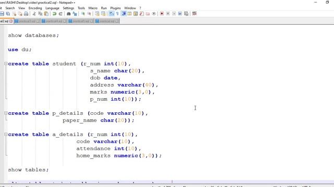Click the Print toolbar icon

(26, 14)
